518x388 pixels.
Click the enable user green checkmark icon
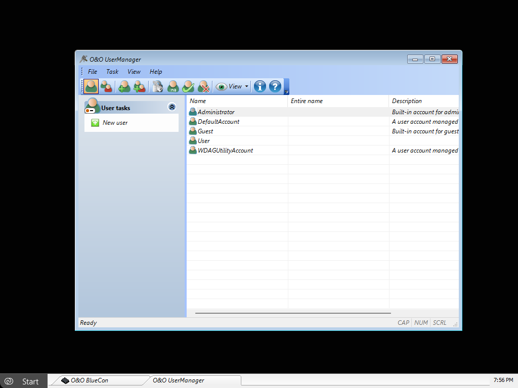(x=188, y=86)
